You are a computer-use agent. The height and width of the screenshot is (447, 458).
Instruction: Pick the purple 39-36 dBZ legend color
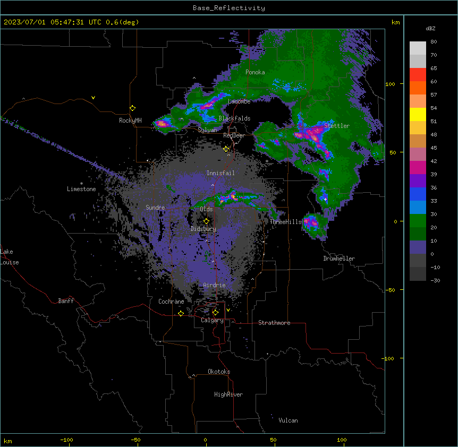click(418, 181)
